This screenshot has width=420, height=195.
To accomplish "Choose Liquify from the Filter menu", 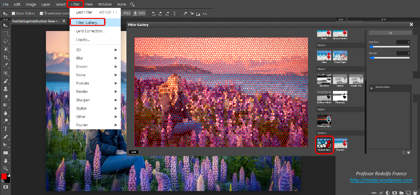I will tap(84, 39).
